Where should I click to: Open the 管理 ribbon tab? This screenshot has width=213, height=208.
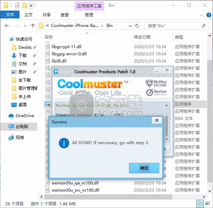(x=89, y=15)
